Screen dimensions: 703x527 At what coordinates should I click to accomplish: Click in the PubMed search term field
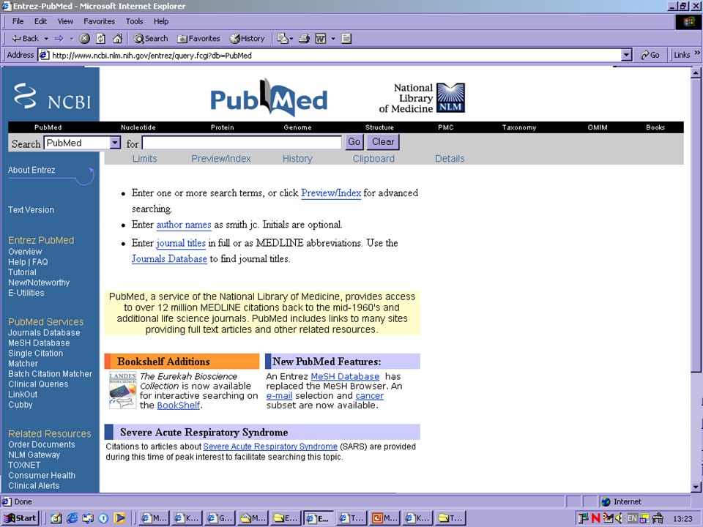tap(242, 143)
